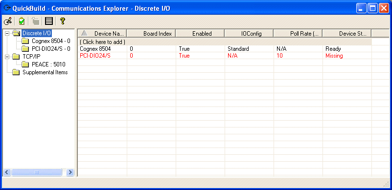The image size is (392, 190).
Task: Collapse the Discrete I/O tree node
Action: click(7, 33)
